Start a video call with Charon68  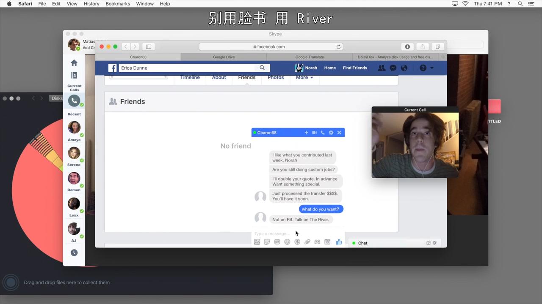pos(314,133)
